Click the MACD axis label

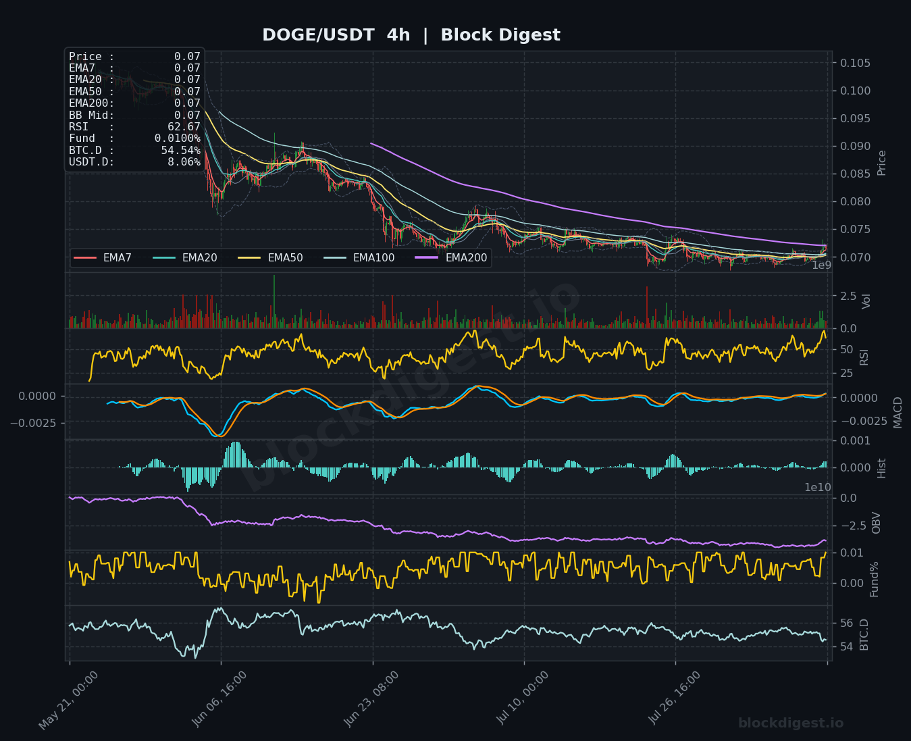coord(897,412)
